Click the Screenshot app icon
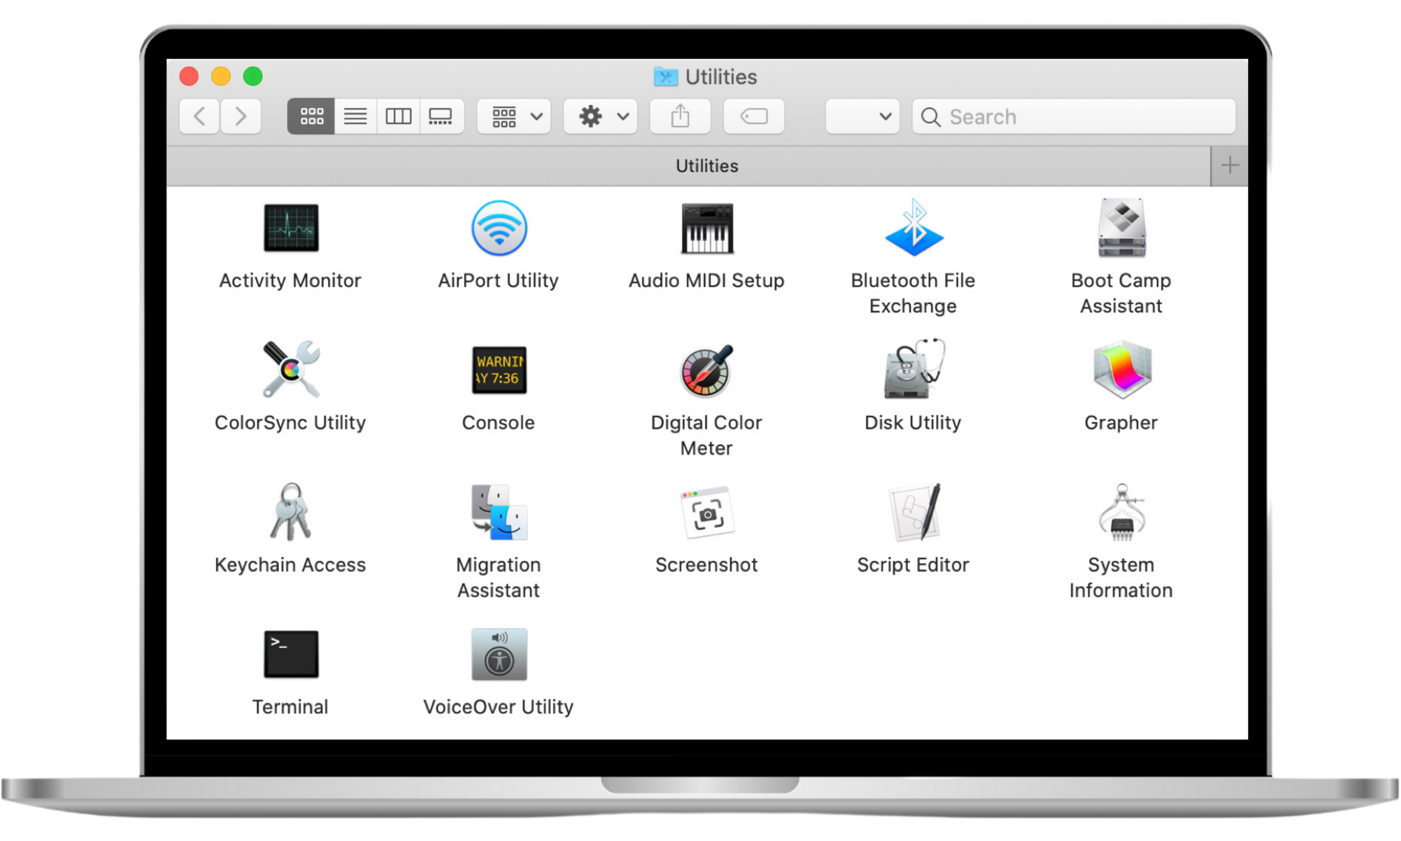 pyautogui.click(x=707, y=512)
